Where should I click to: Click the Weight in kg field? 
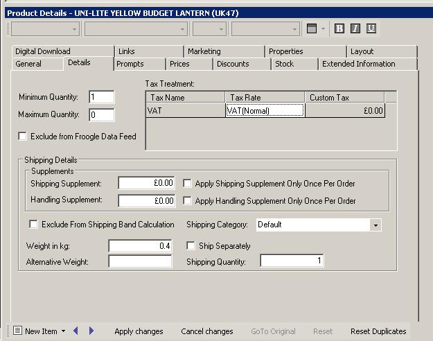[x=140, y=246]
